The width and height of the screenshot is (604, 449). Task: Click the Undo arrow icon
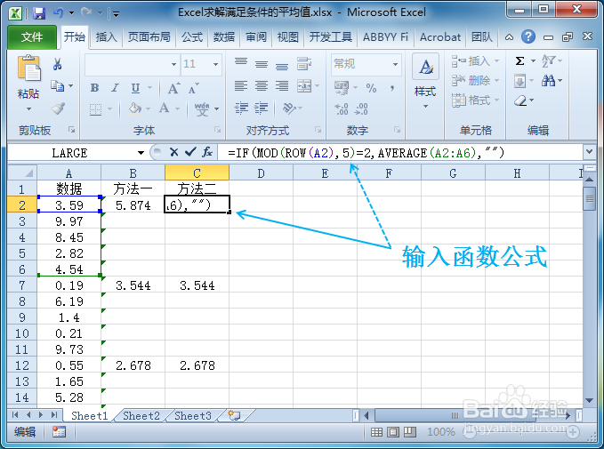click(x=58, y=13)
